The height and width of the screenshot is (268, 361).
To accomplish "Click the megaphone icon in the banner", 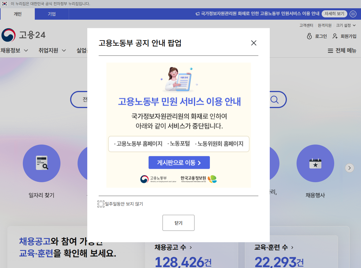I will 197,14.
